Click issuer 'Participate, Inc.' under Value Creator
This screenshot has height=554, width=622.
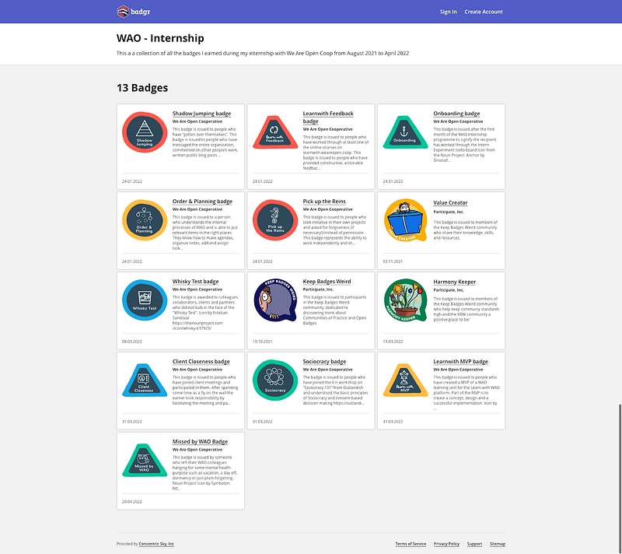click(449, 212)
